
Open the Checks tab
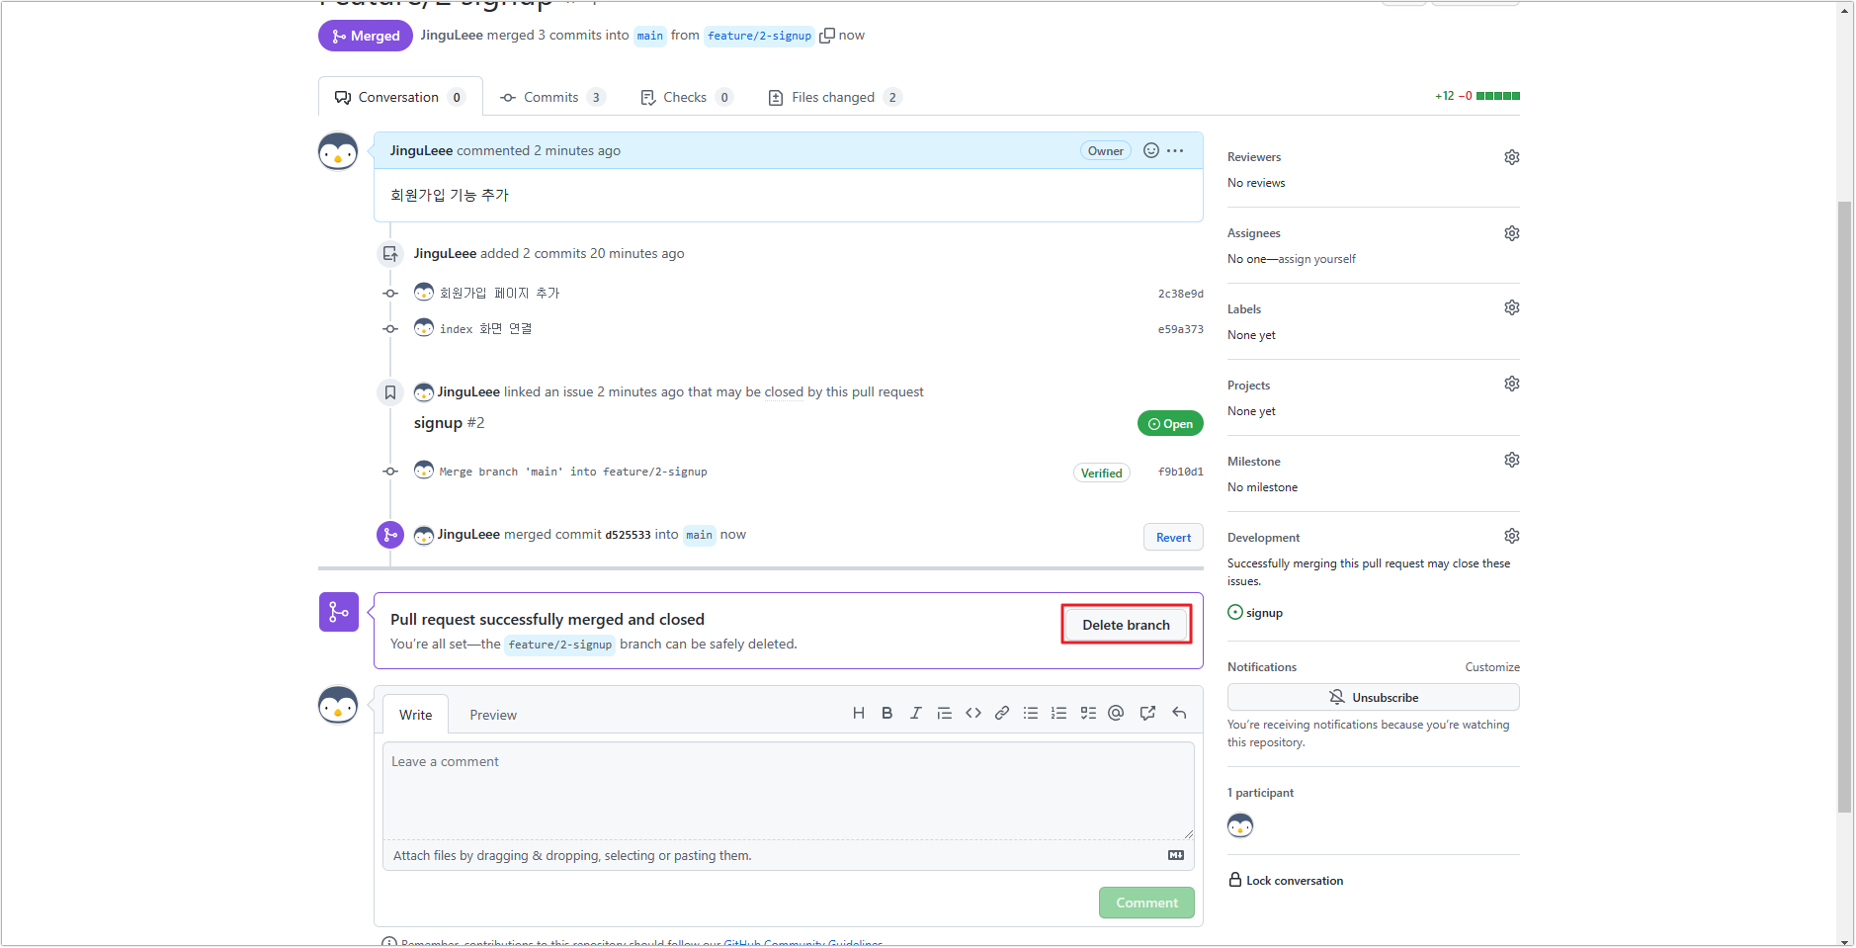[x=686, y=97]
